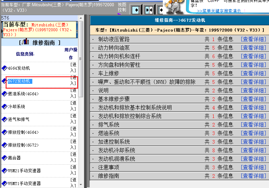Click the 动力转向油泵 row title

coord(114,48)
